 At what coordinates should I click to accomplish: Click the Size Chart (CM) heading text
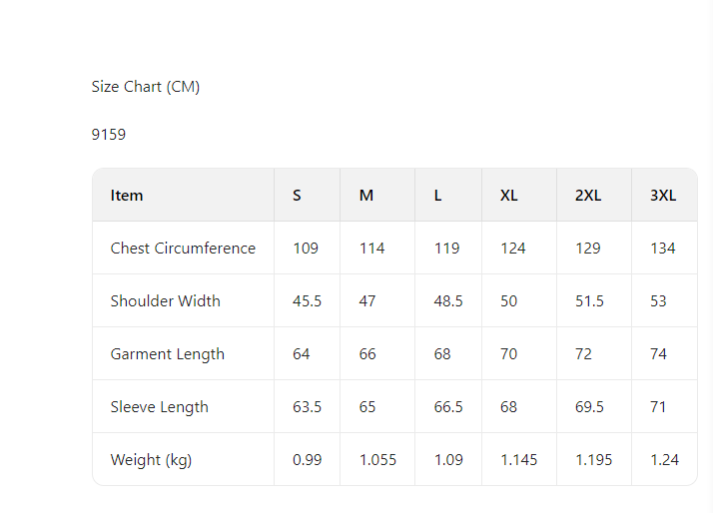pos(146,87)
